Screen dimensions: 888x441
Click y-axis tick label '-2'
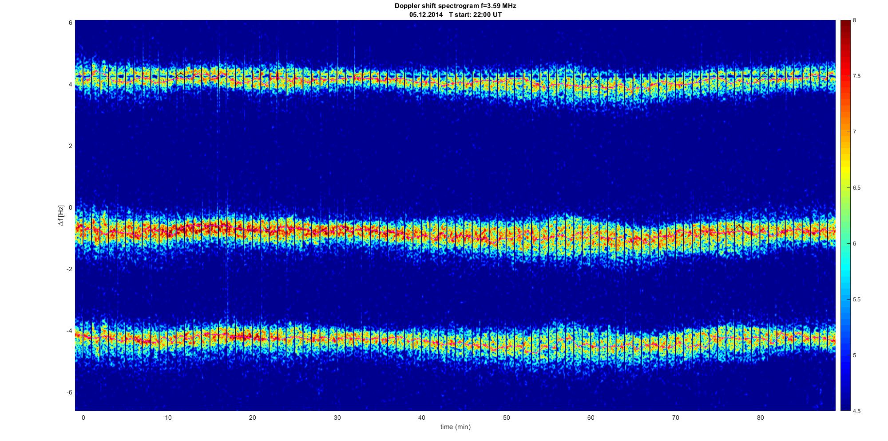pyautogui.click(x=69, y=269)
